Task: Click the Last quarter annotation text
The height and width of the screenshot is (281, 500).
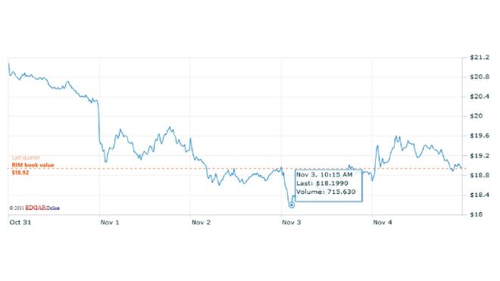Action: (26, 158)
